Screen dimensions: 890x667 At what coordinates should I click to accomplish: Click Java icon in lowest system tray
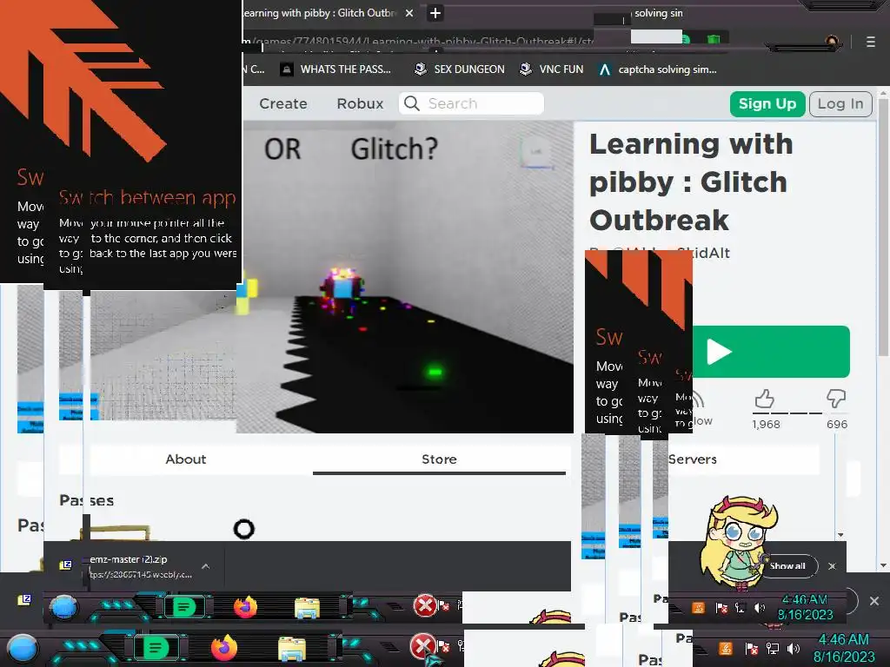click(725, 648)
